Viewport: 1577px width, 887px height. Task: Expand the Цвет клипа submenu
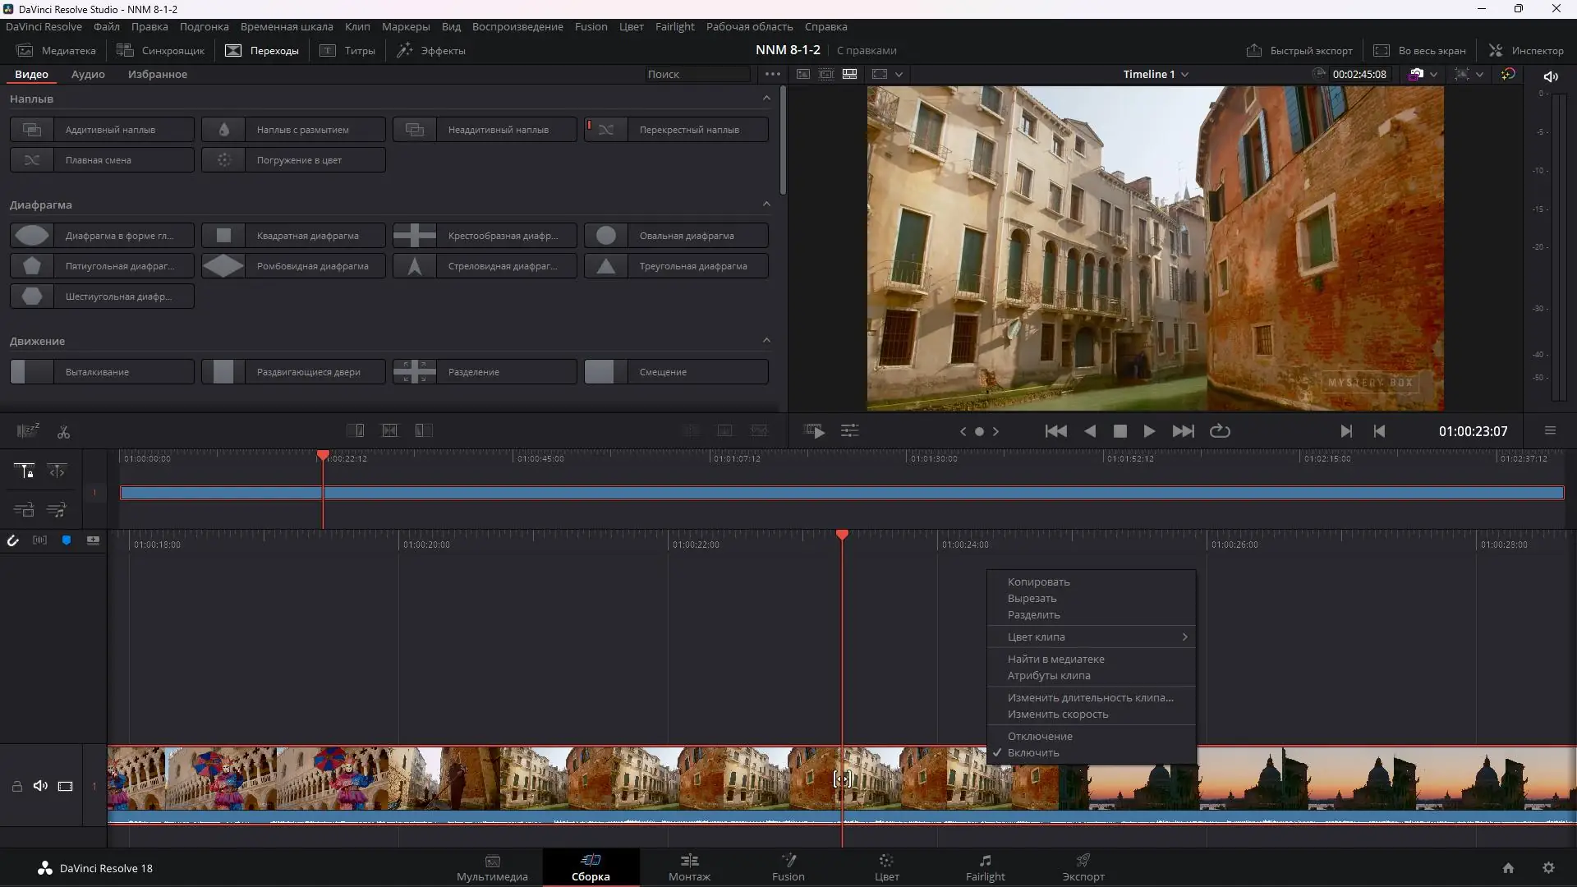click(1036, 637)
